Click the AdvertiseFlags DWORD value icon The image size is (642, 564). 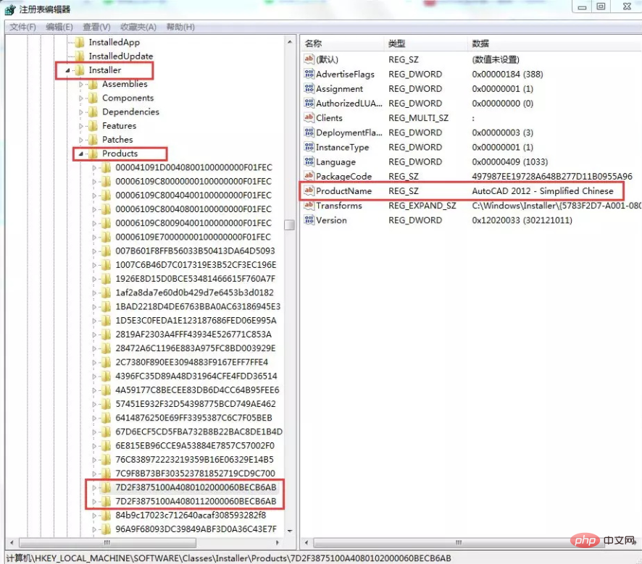click(x=309, y=74)
